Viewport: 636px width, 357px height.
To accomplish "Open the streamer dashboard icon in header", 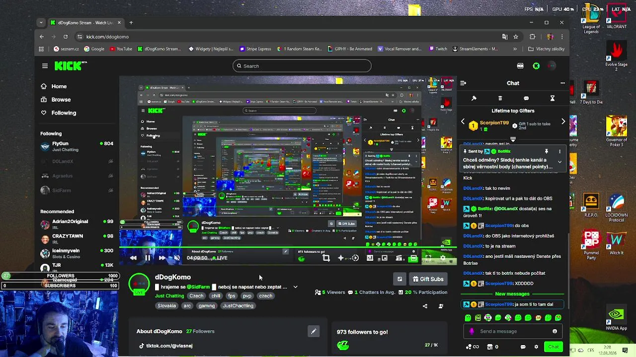I will point(520,66).
